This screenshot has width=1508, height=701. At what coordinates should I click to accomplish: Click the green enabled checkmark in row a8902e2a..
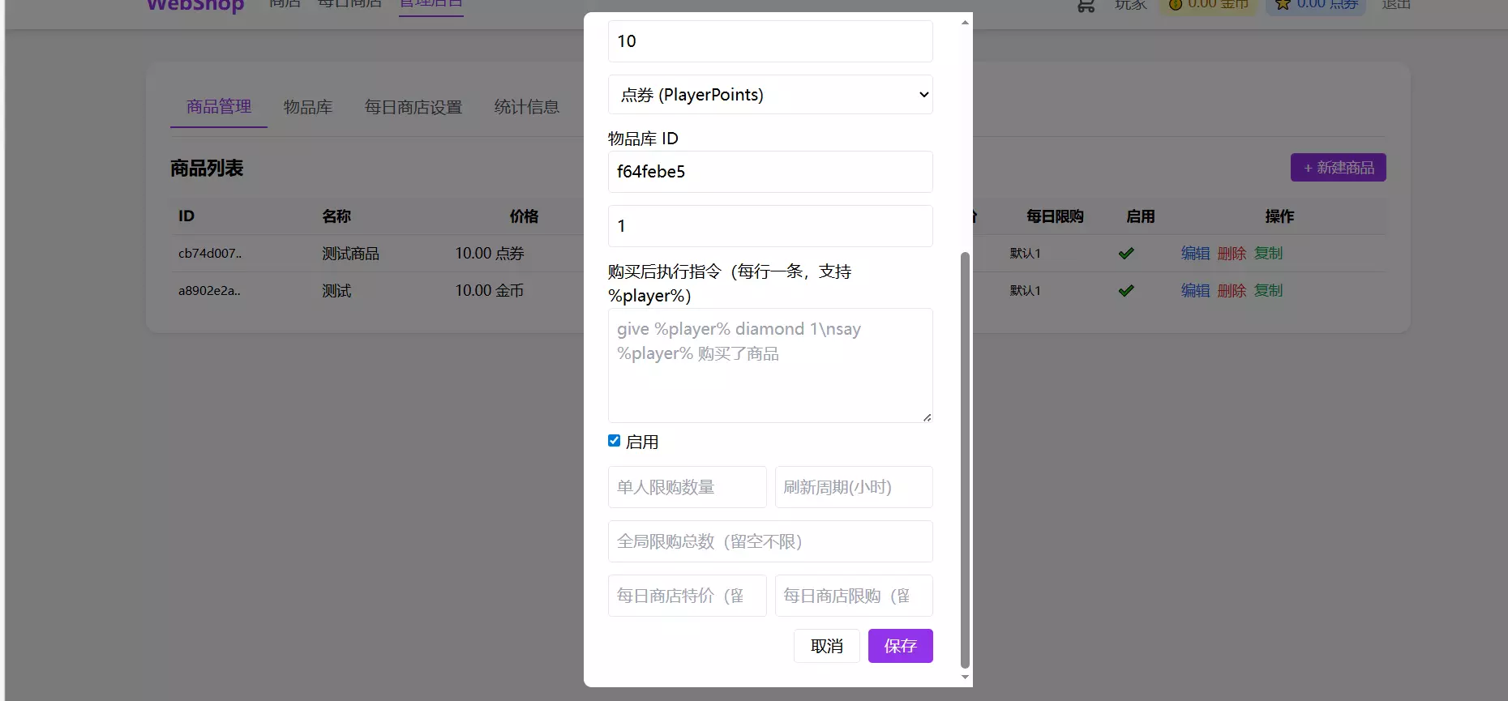[x=1126, y=291]
